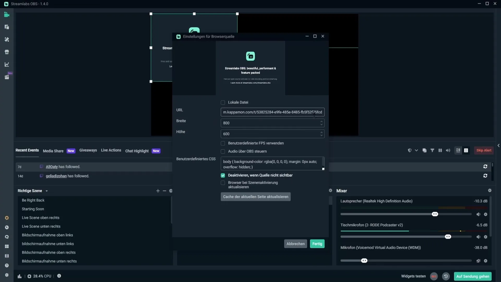The width and height of the screenshot is (501, 282).
Task: Mute the Tischmikrofon audio source
Action: click(x=478, y=237)
